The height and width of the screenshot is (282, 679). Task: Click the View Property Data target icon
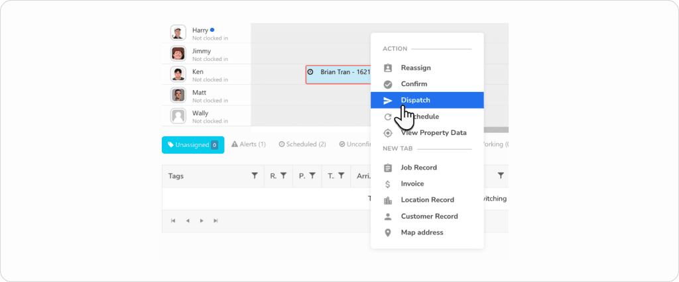(x=388, y=133)
